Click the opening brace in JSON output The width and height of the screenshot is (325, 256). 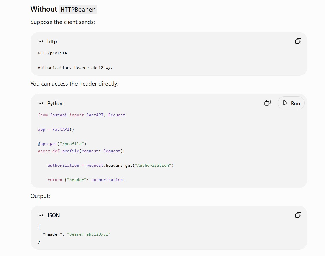coord(39,227)
